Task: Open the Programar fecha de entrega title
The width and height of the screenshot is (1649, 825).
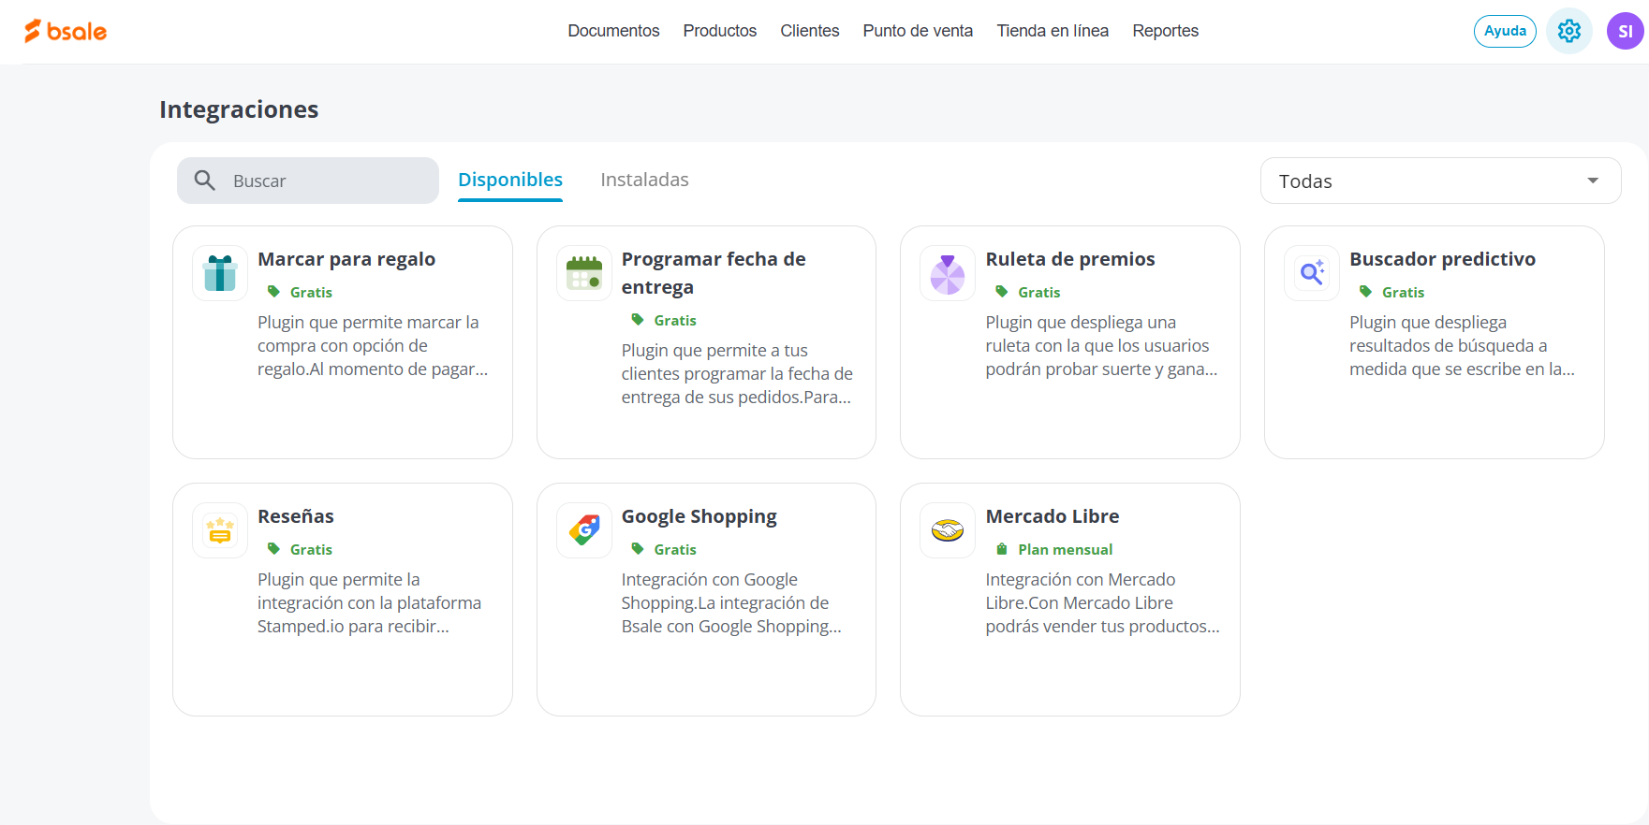Action: (714, 273)
